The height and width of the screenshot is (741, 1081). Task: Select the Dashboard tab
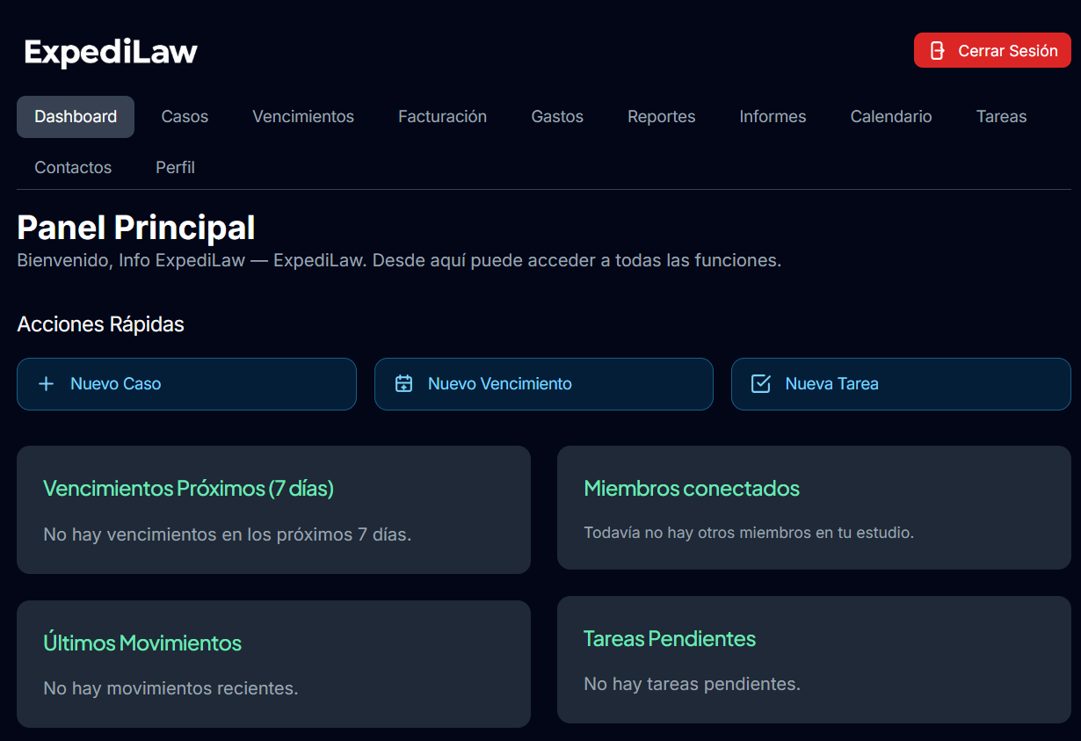(76, 116)
